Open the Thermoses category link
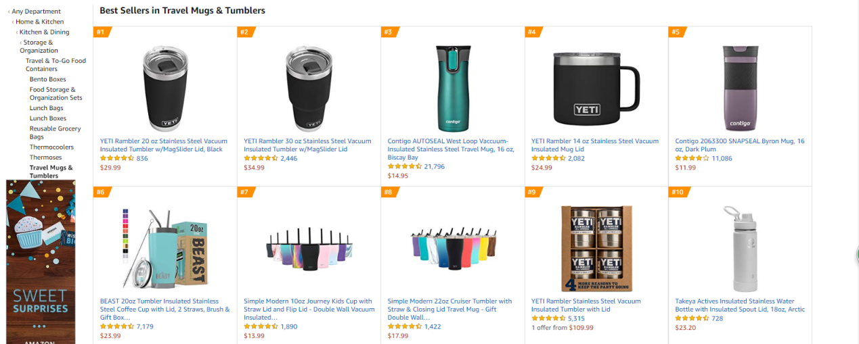Viewport: 859px width, 344px height. [x=45, y=157]
